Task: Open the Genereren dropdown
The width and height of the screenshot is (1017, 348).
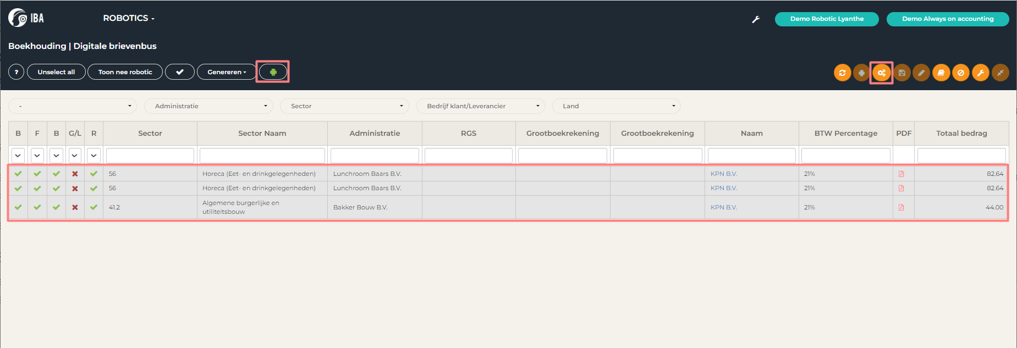Action: [x=227, y=72]
